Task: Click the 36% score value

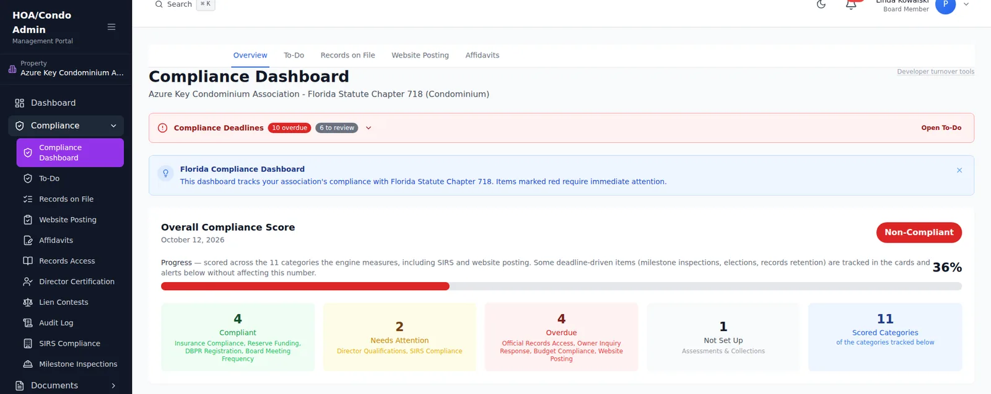Action: [x=947, y=268]
